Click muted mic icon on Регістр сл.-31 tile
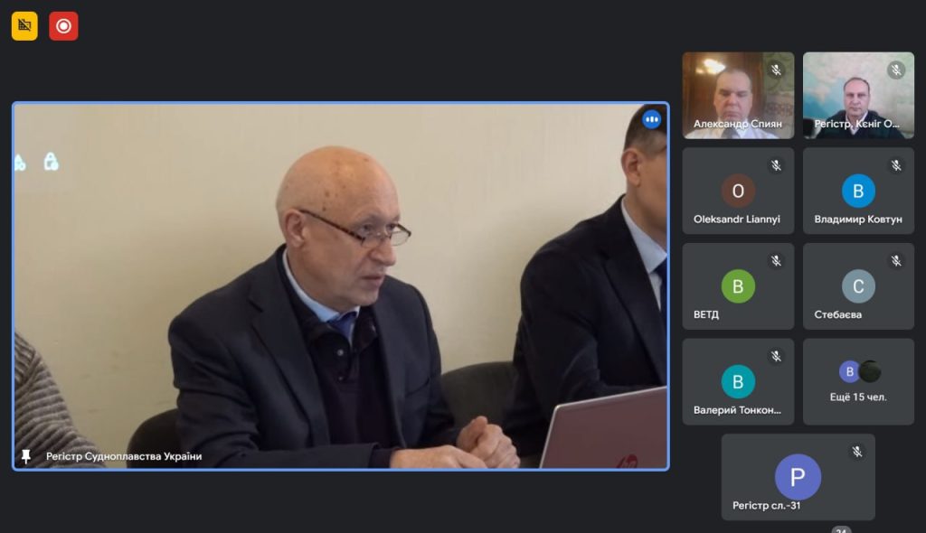 tap(857, 452)
